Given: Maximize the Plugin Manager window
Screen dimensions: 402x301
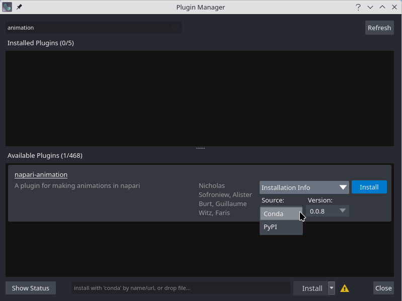Looking at the screenshot, I should point(382,7).
